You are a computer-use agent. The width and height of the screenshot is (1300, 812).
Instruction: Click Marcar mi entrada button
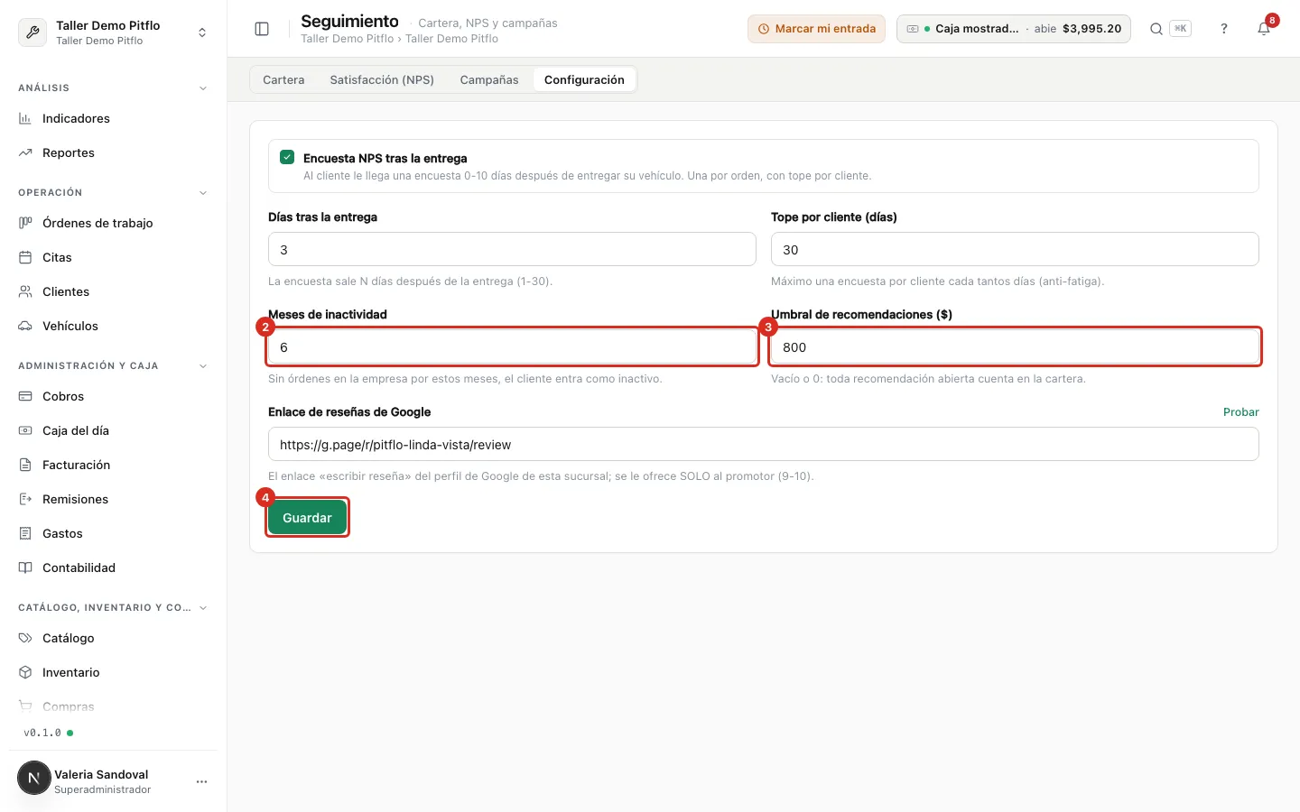pos(816,29)
